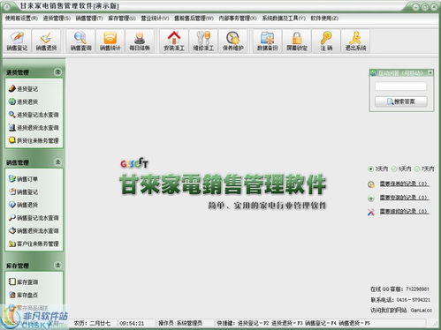Lock screen with 屏幕锁定 padlock icon
Screen dimensions: 441x330
[x=297, y=41]
